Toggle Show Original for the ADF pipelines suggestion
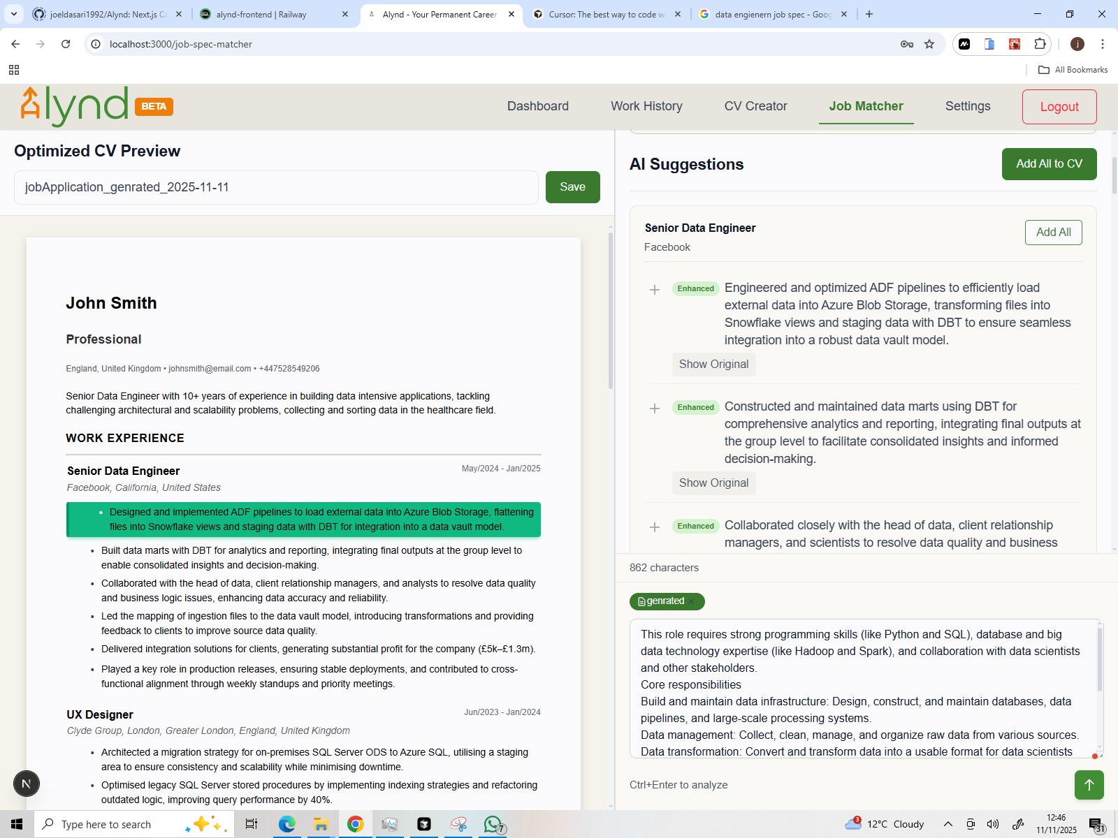The width and height of the screenshot is (1118, 838). point(713,364)
